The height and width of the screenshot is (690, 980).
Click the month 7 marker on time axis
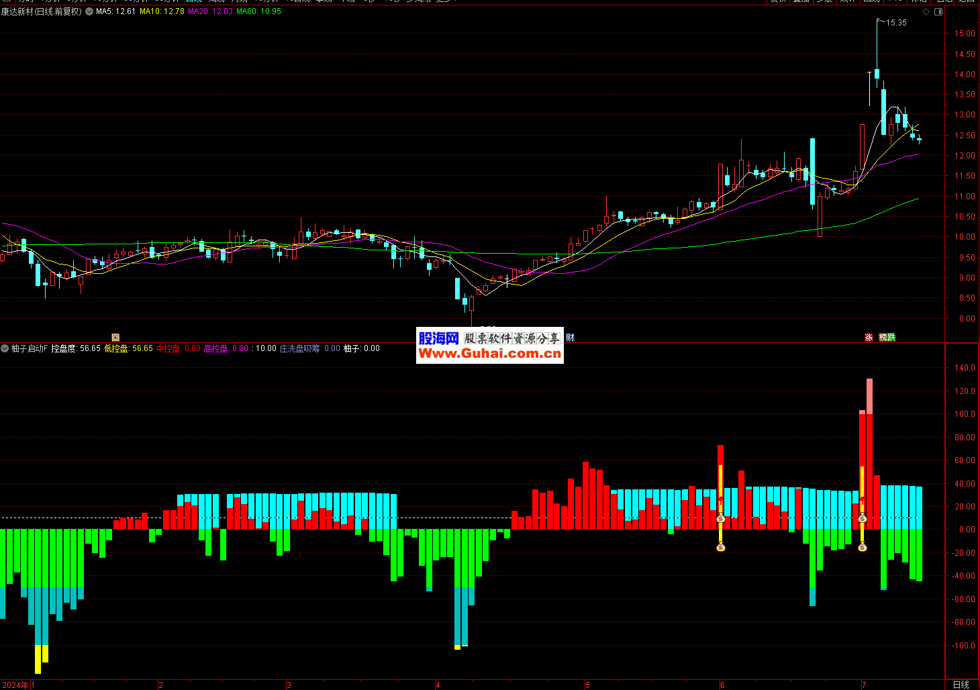pyautogui.click(x=864, y=685)
